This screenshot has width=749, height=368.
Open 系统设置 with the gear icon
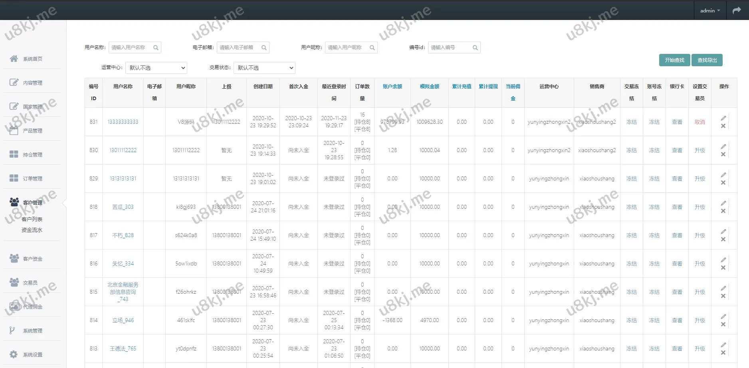pyautogui.click(x=14, y=354)
